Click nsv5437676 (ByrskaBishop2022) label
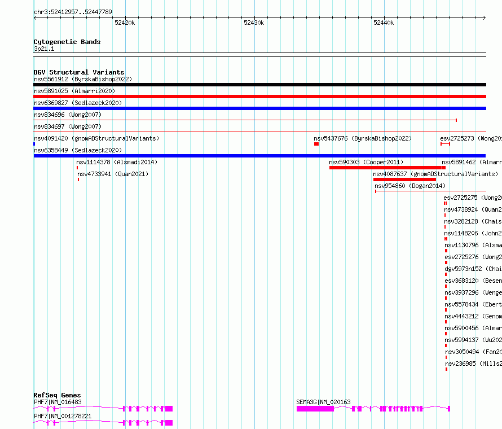The image size is (502, 429). pos(363,138)
